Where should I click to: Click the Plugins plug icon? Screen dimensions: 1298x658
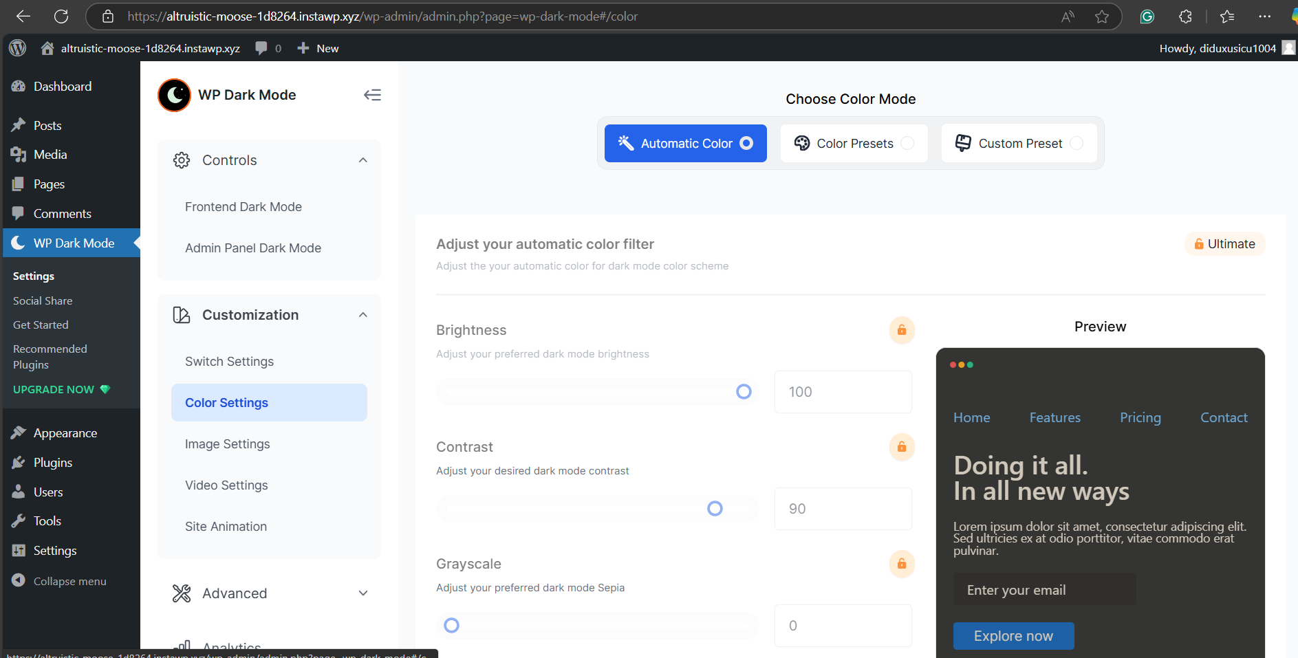[x=19, y=463]
